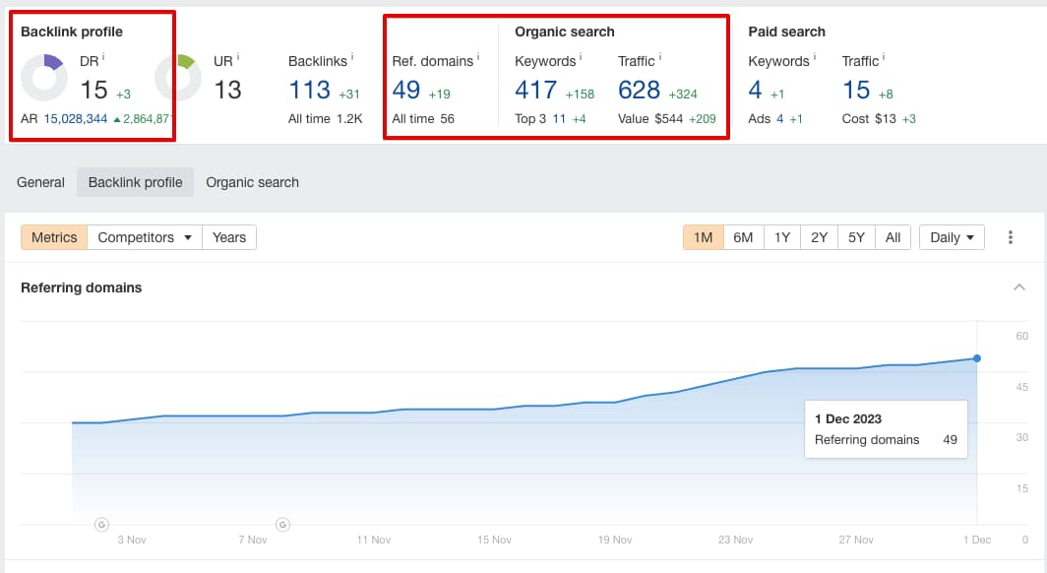Collapse the Referring domains chart panel
The width and height of the screenshot is (1047, 573).
click(1018, 286)
